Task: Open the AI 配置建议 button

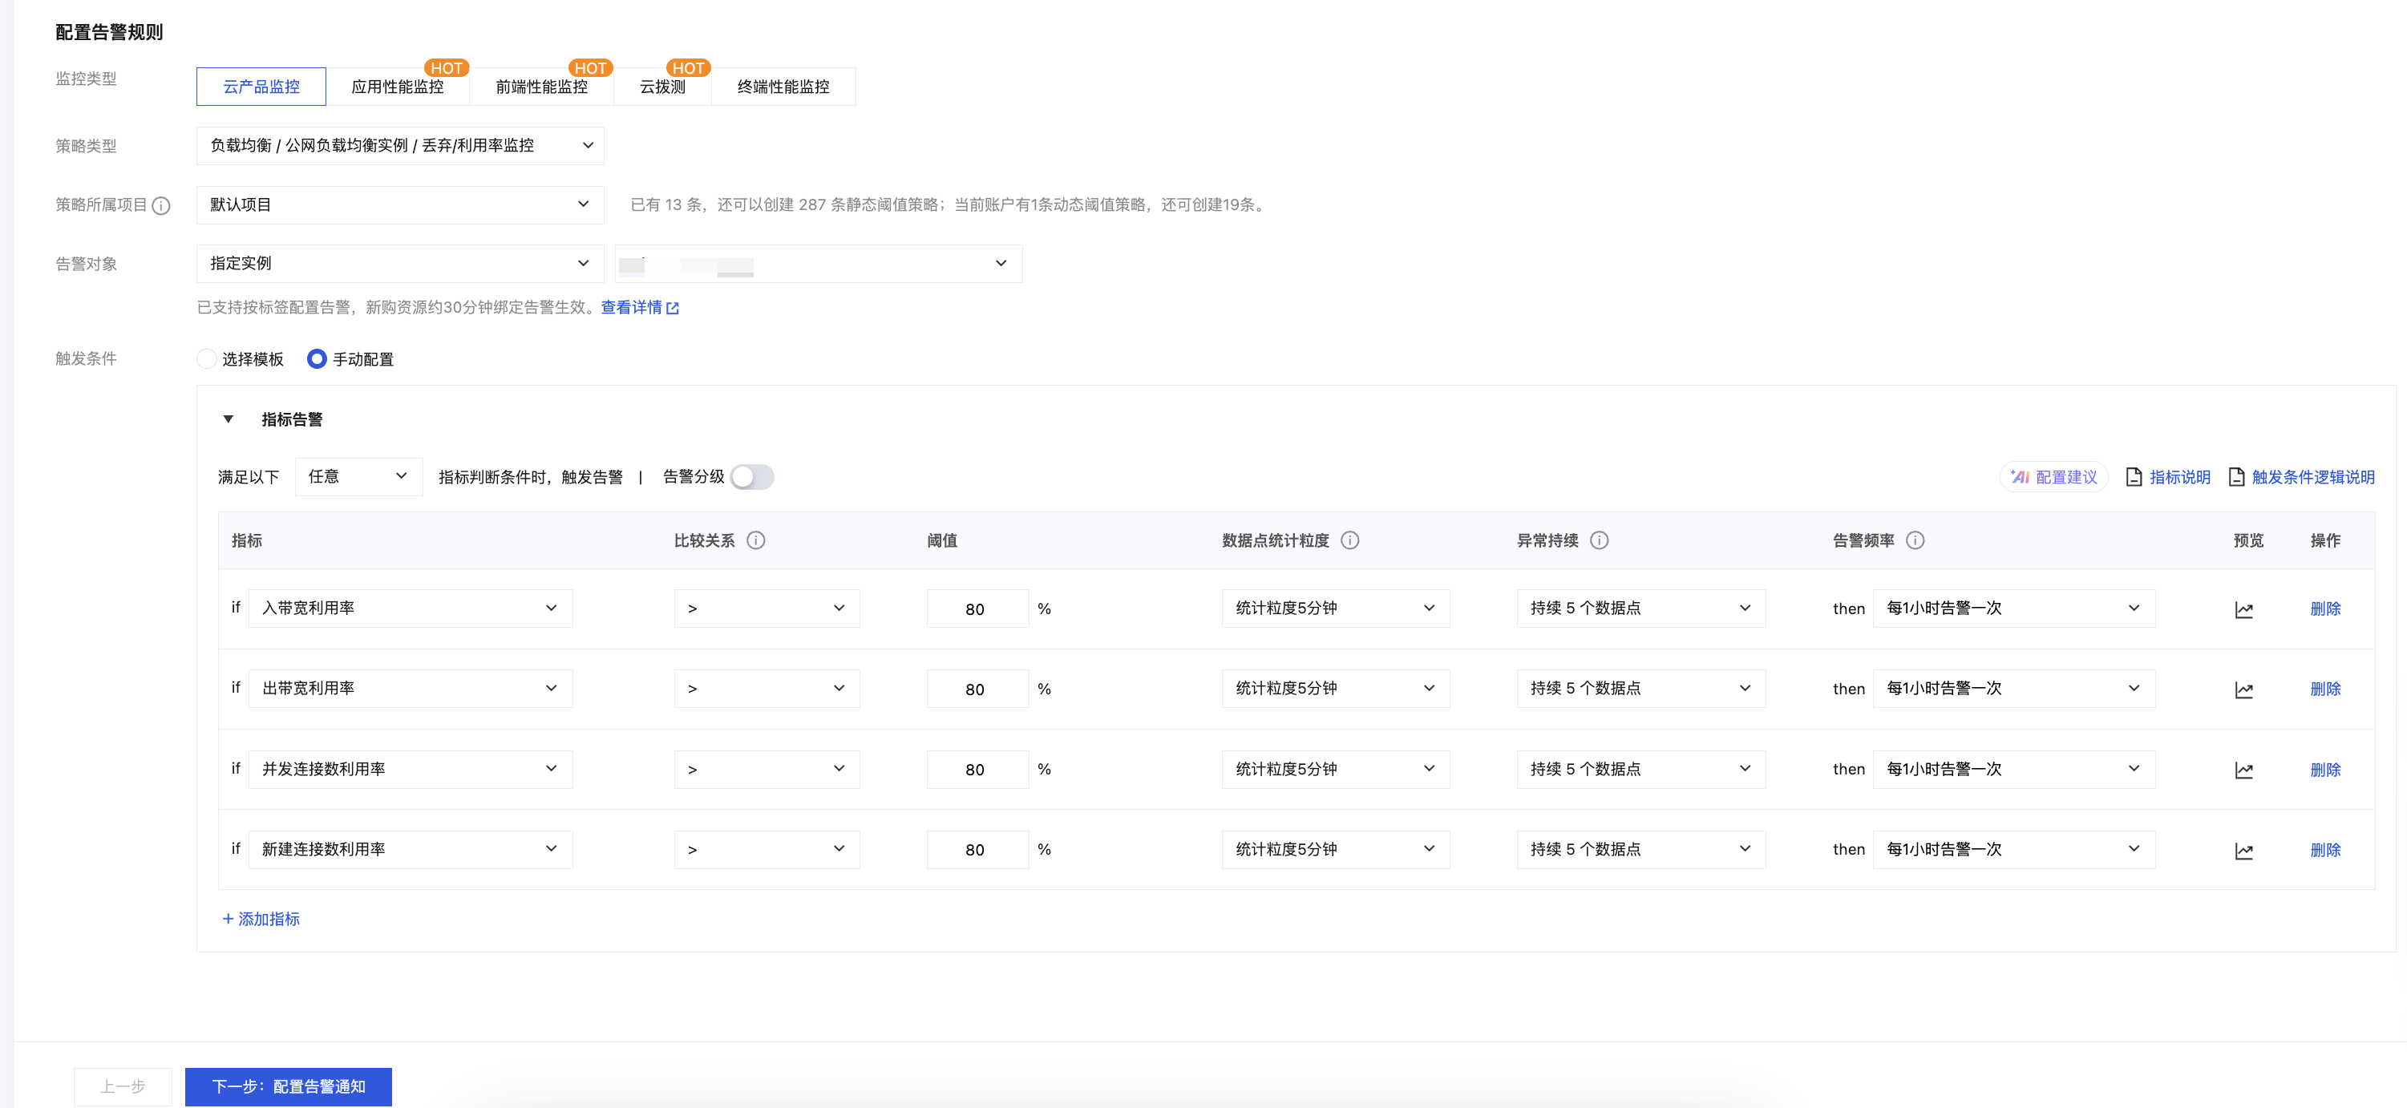Action: pyautogui.click(x=2053, y=477)
